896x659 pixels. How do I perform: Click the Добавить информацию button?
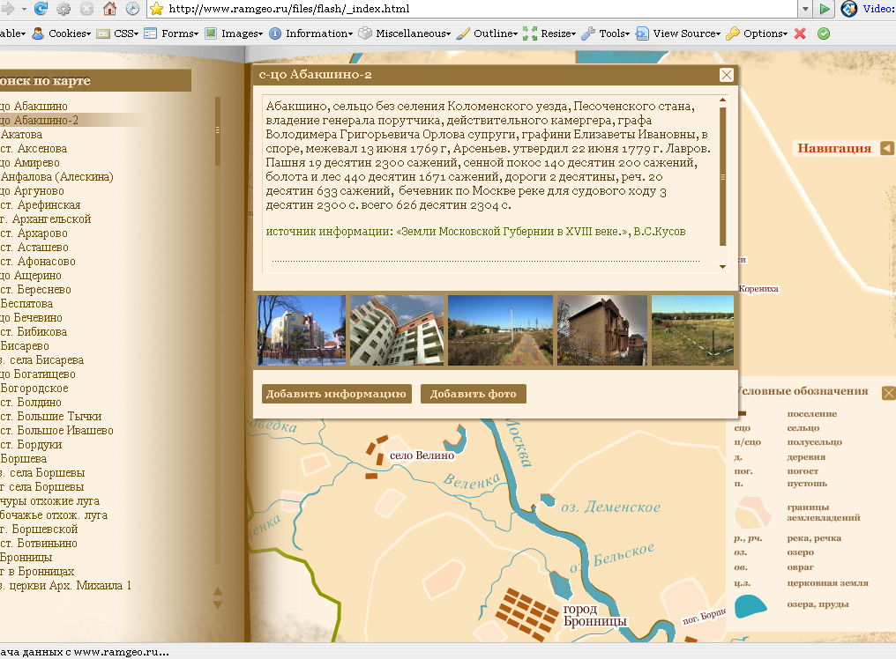(x=337, y=394)
